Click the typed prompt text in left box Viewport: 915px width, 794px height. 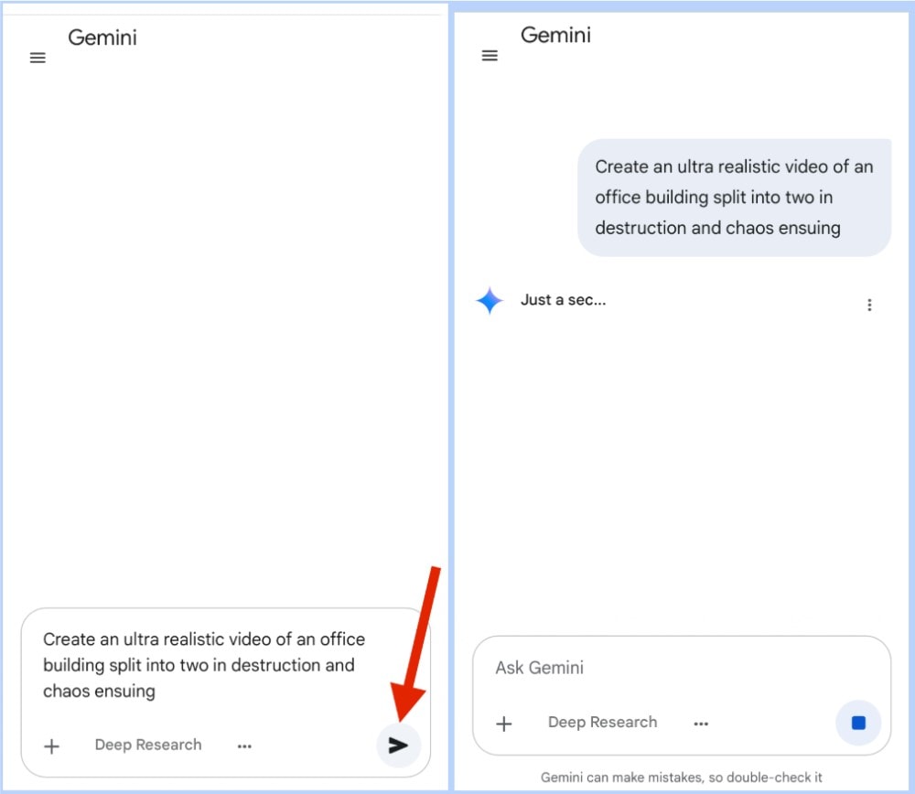204,665
